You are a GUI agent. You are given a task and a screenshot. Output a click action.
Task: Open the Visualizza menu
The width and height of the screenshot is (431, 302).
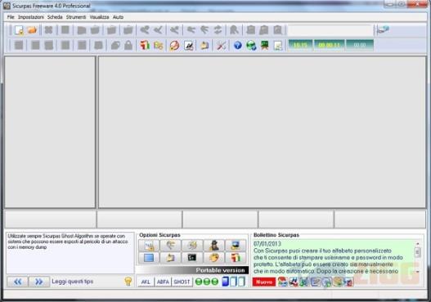pyautogui.click(x=99, y=17)
